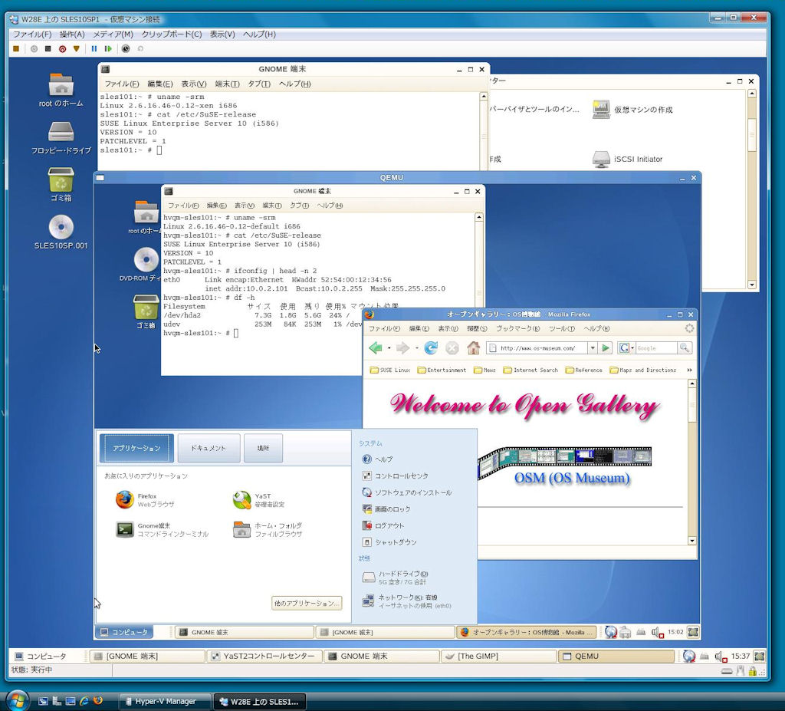The image size is (785, 711).
Task: Open the SLES10SP.001 disc icon
Action: click(x=61, y=232)
